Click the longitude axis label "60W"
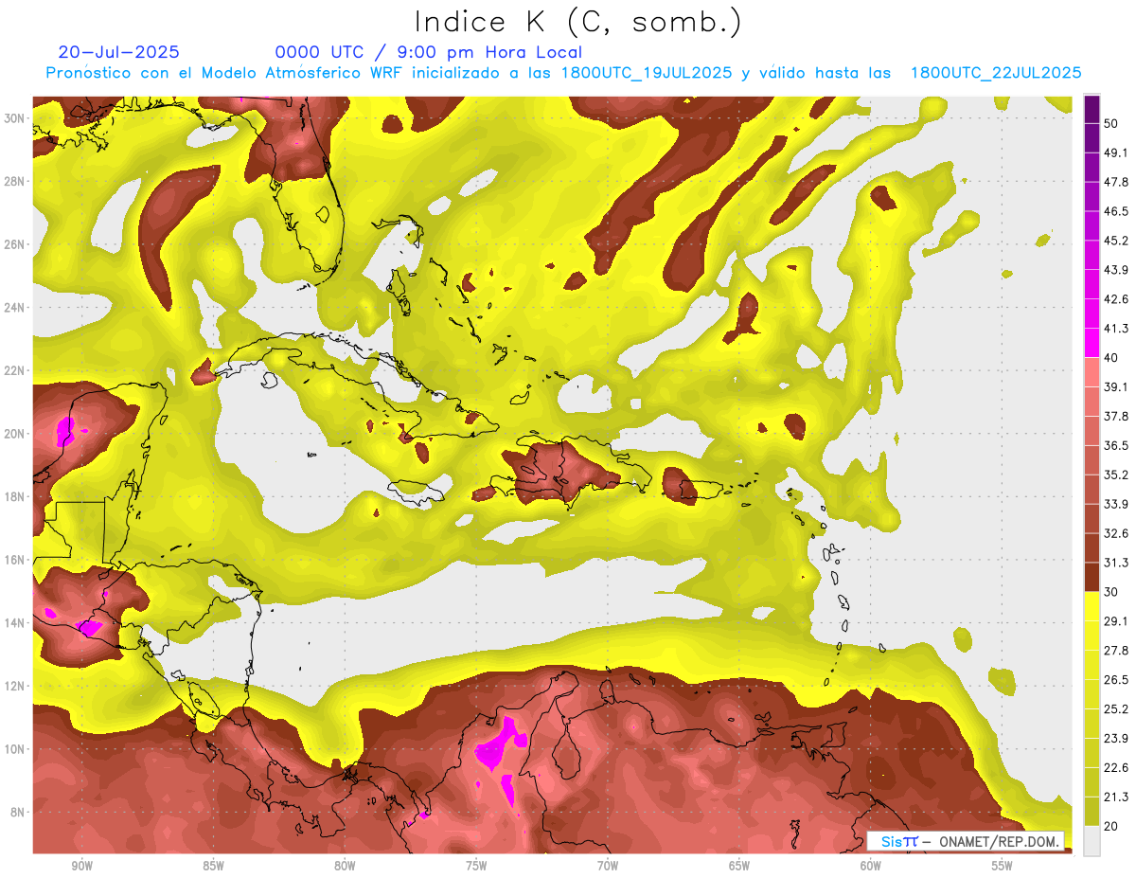 (x=871, y=866)
